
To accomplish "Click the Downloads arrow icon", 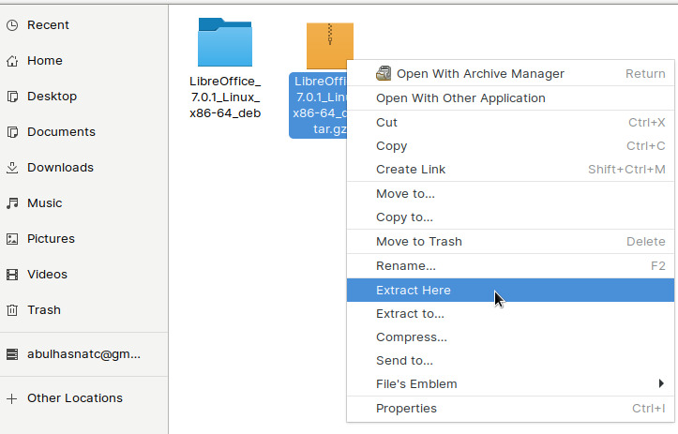I will point(12,168).
